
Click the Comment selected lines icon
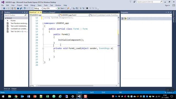click(x=74, y=9)
